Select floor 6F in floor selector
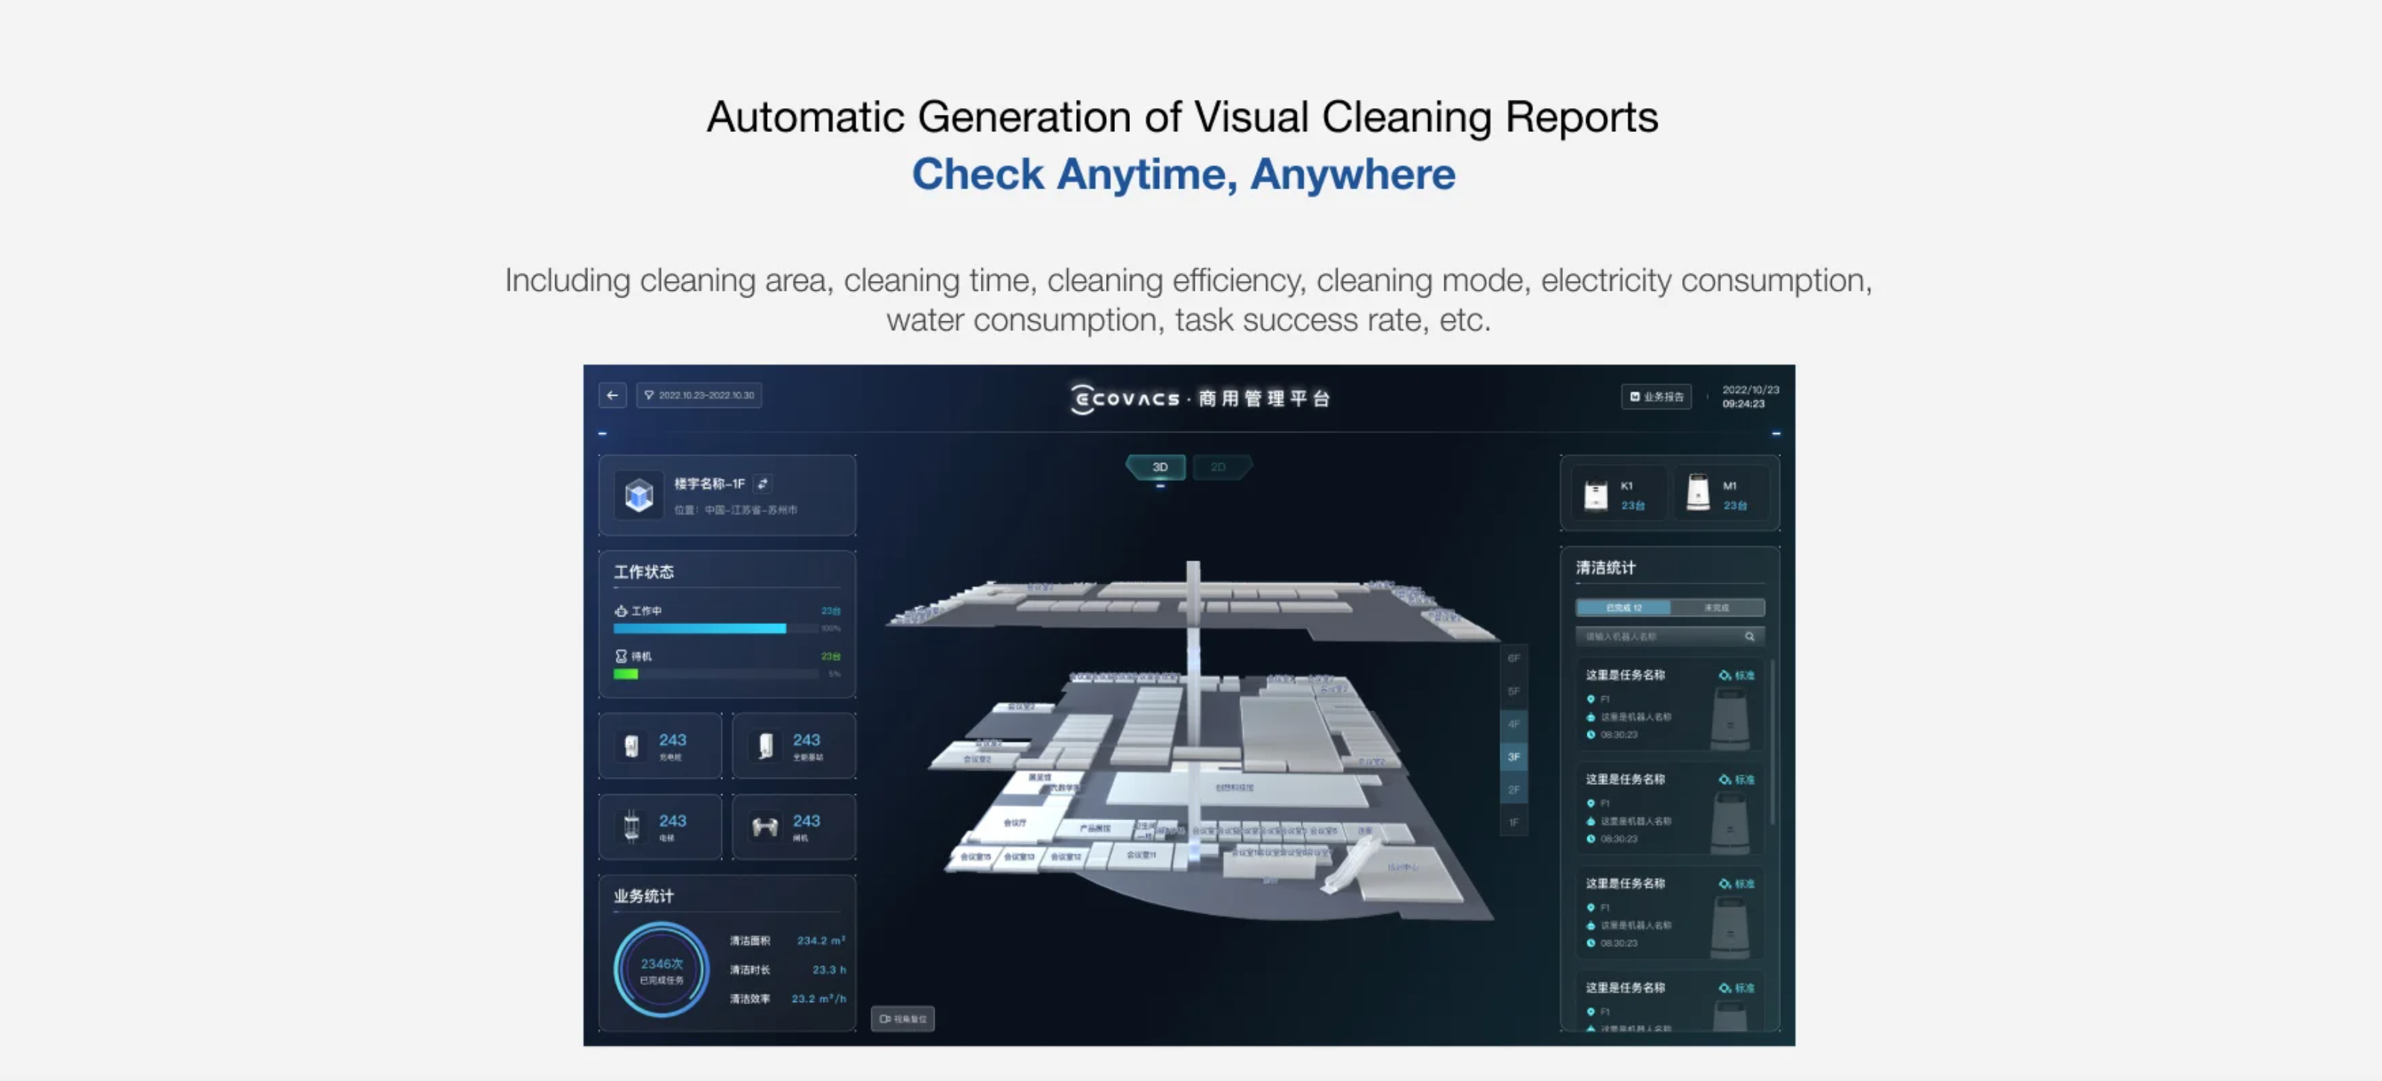 pos(1514,658)
